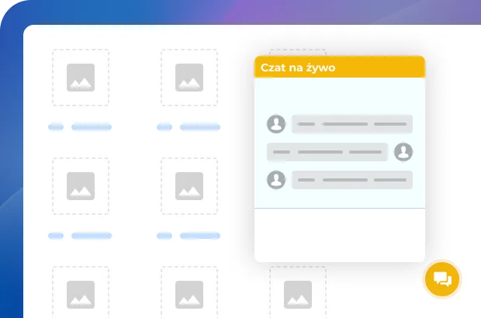Click the yellow chat bubble launcher button
The width and height of the screenshot is (481, 318).
point(443,279)
